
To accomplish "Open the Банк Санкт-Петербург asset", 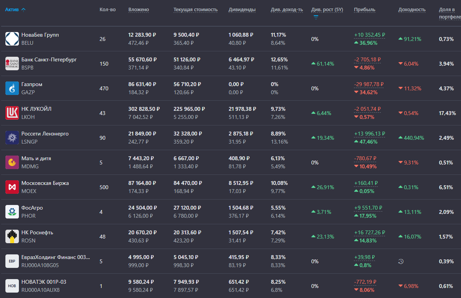I will (49, 59).
